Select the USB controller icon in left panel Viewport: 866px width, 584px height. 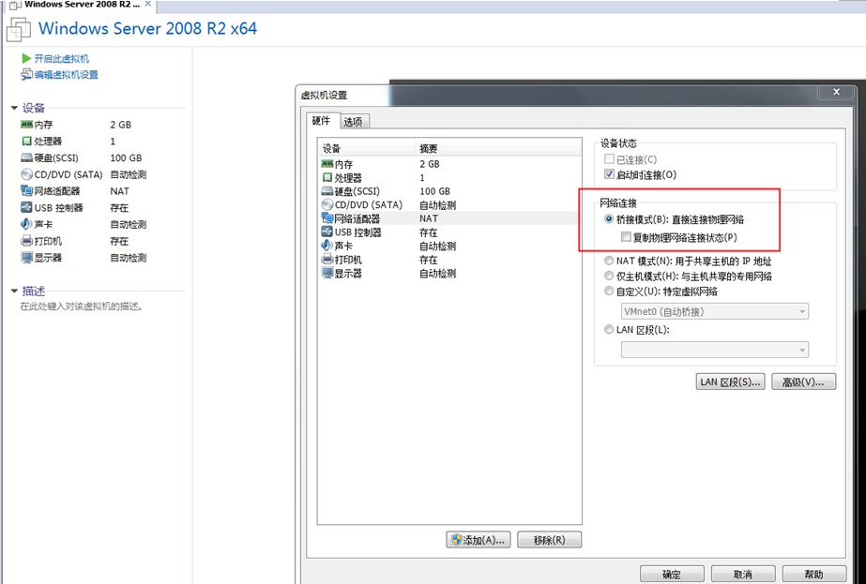(x=26, y=207)
